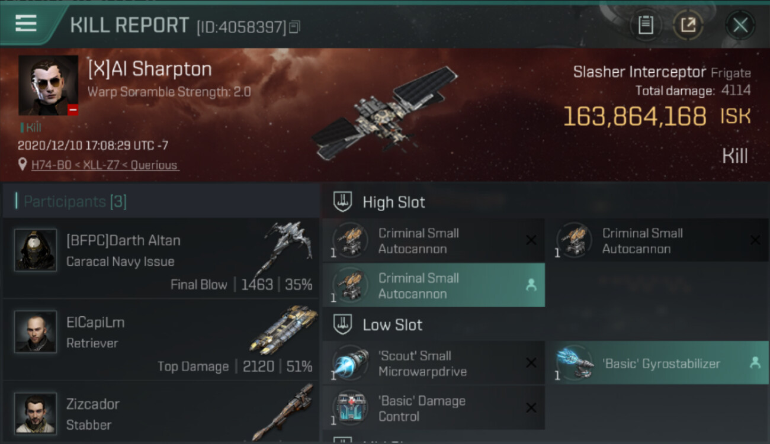Open the H74-B0 location link
This screenshot has height=444, width=770.
105,165
